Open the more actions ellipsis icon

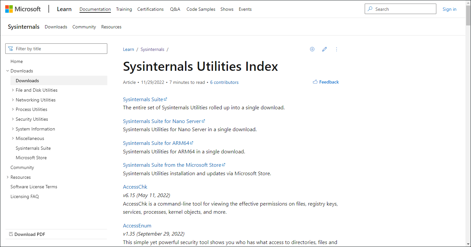pyautogui.click(x=337, y=49)
